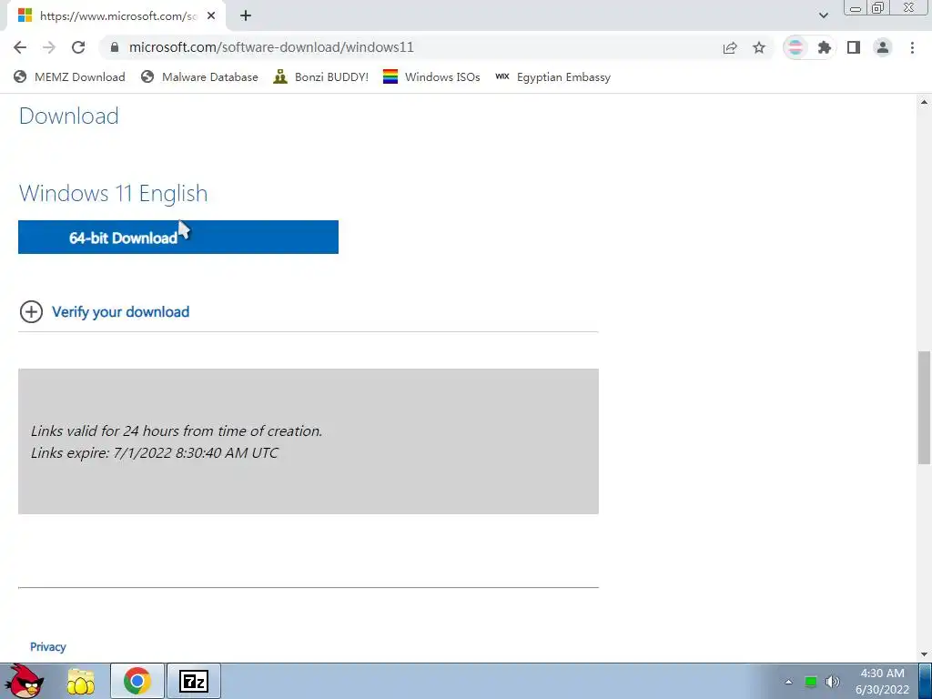This screenshot has width=932, height=699.
Task: Click the page scrollbar thumb
Action: (924, 407)
